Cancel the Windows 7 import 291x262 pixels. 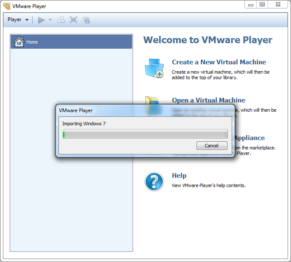pos(211,146)
